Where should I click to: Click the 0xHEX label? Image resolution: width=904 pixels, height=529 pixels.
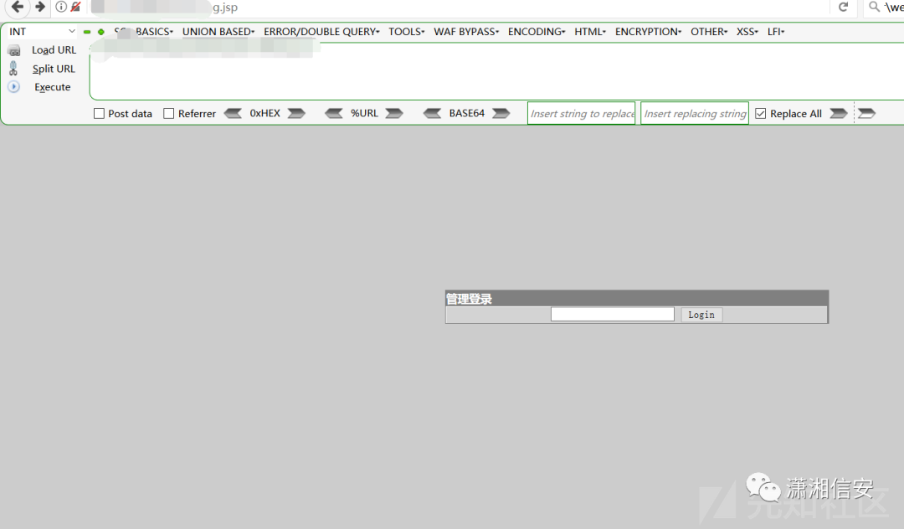click(x=265, y=113)
